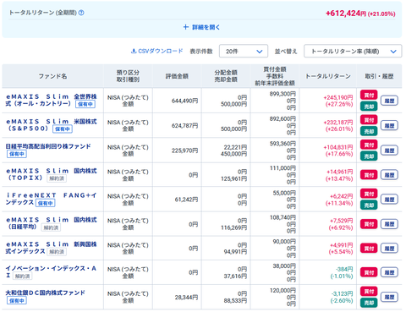Select 624,787円 valuation amount

pyautogui.click(x=184, y=125)
